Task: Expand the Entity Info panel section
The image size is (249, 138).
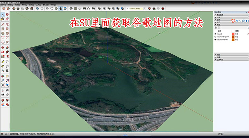Action: point(221,14)
